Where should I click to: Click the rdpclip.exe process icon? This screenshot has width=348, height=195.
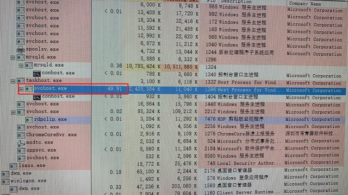(29, 120)
